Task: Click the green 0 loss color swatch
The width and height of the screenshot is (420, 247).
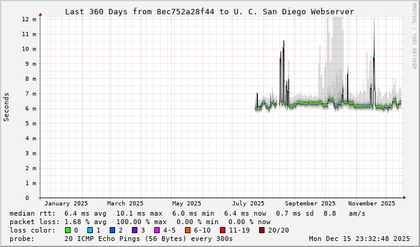Action: 67,230
